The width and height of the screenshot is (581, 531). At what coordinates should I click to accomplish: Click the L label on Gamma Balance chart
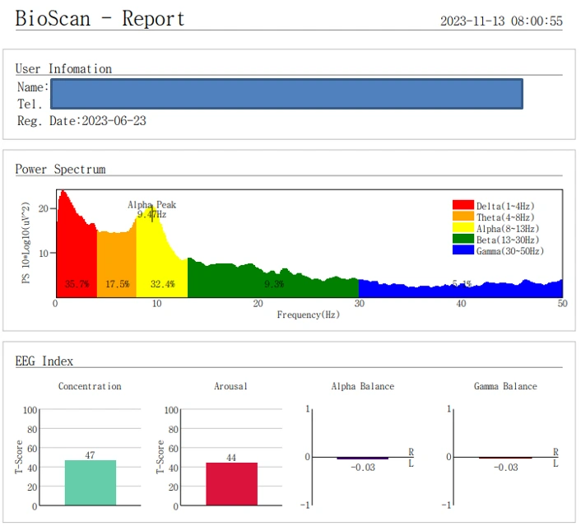555,463
